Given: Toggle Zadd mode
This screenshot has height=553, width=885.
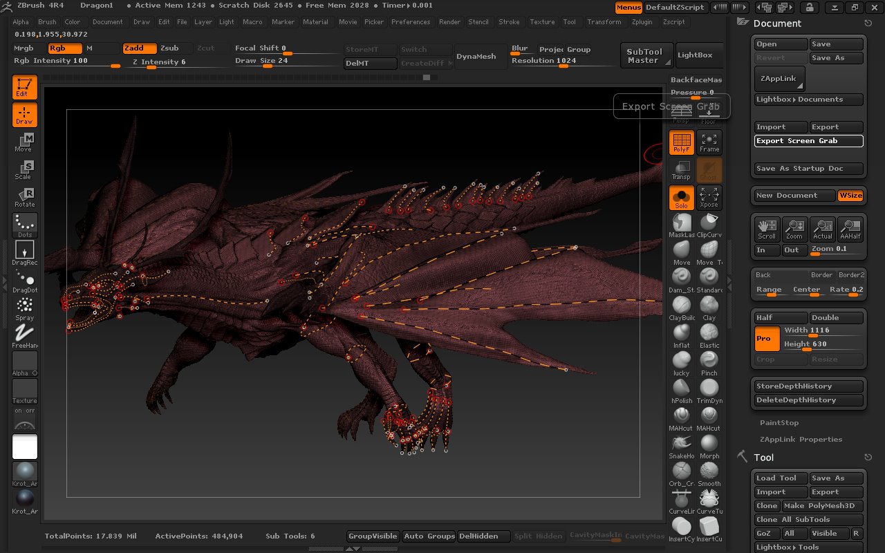Looking at the screenshot, I should point(139,48).
